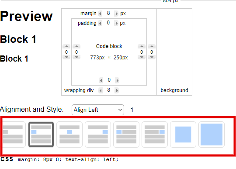Click the Preview heading
The height and width of the screenshot is (169, 236).
pyautogui.click(x=26, y=16)
